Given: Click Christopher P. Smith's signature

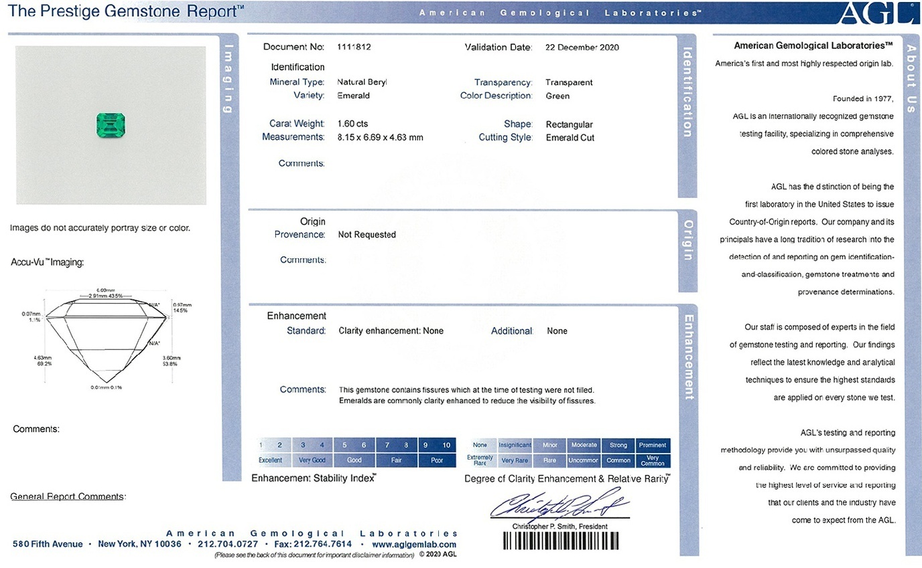Looking at the screenshot, I should click(558, 506).
